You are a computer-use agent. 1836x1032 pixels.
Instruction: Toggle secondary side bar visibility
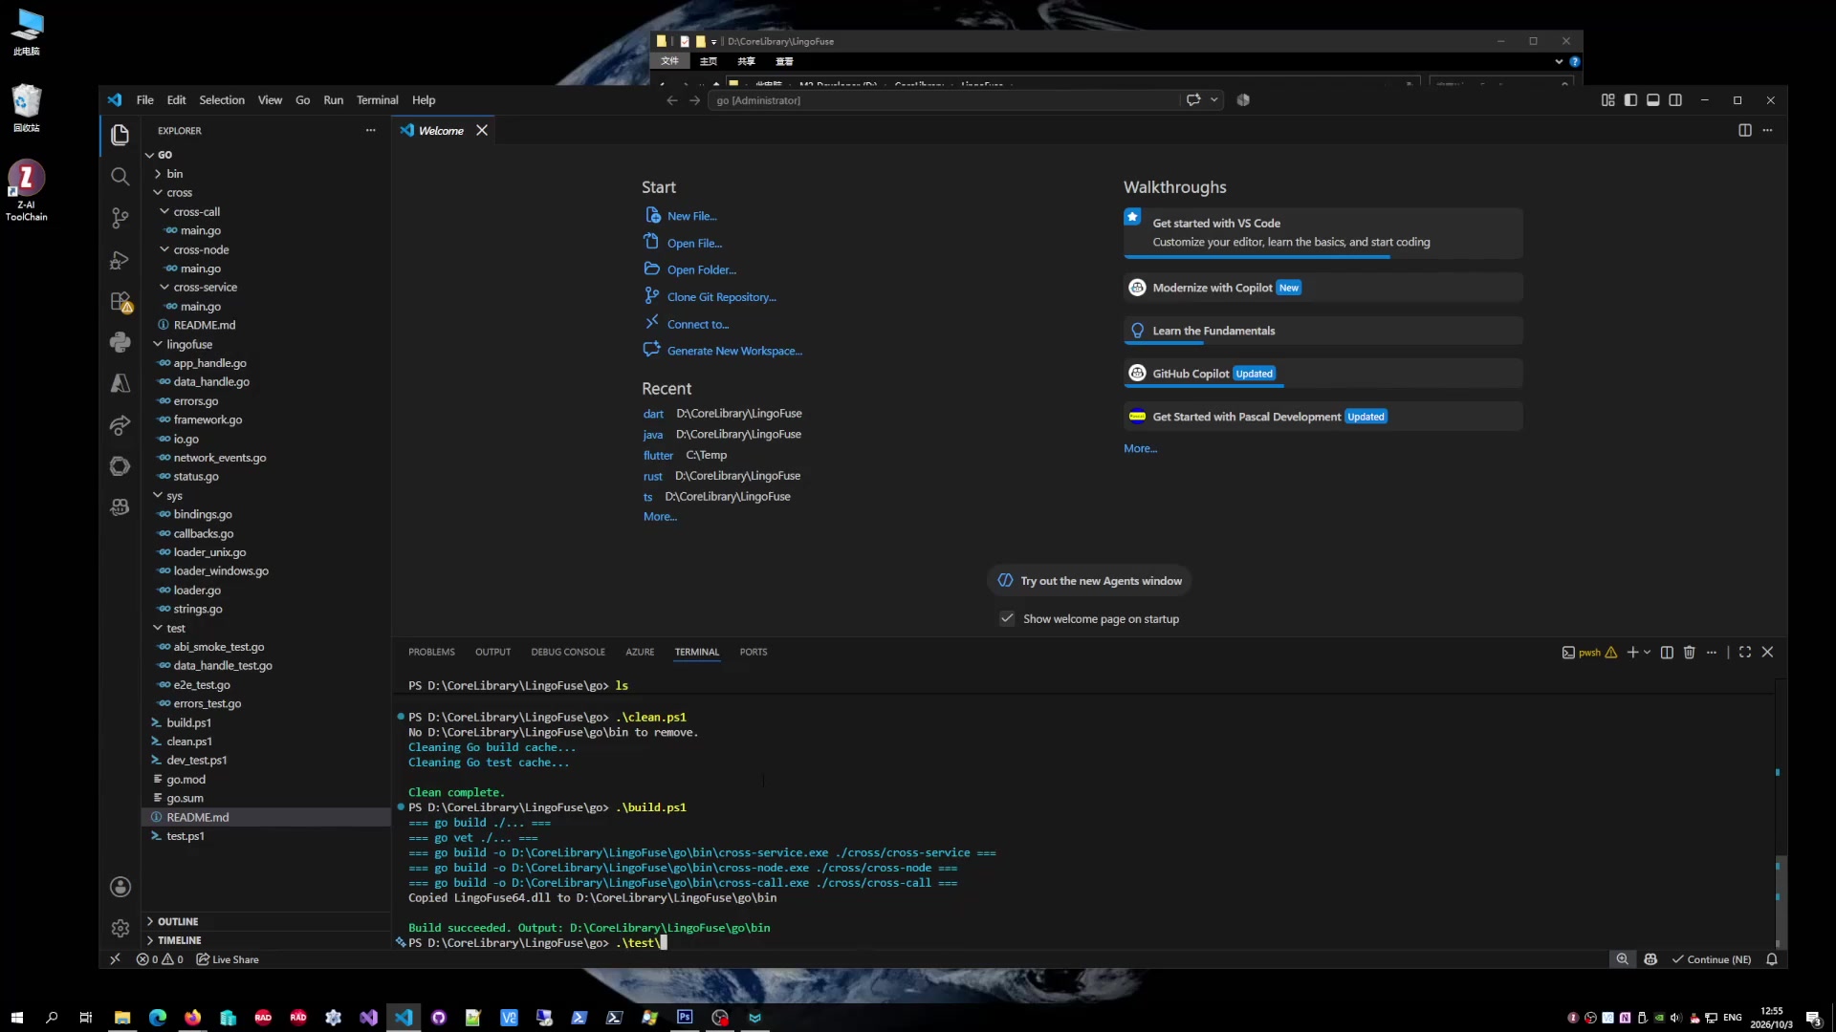pos(1675,99)
